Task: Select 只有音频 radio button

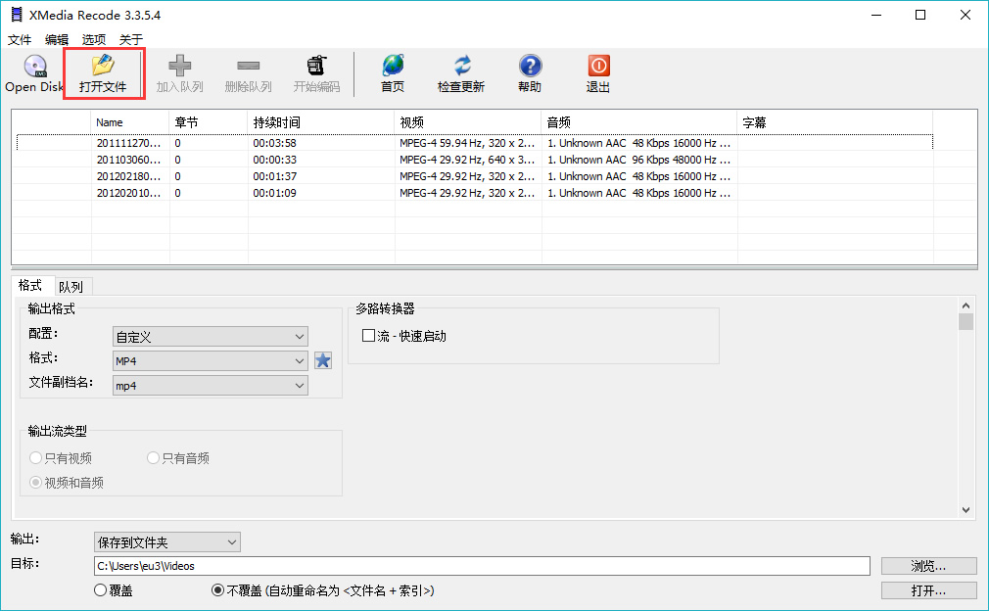Action: point(153,458)
